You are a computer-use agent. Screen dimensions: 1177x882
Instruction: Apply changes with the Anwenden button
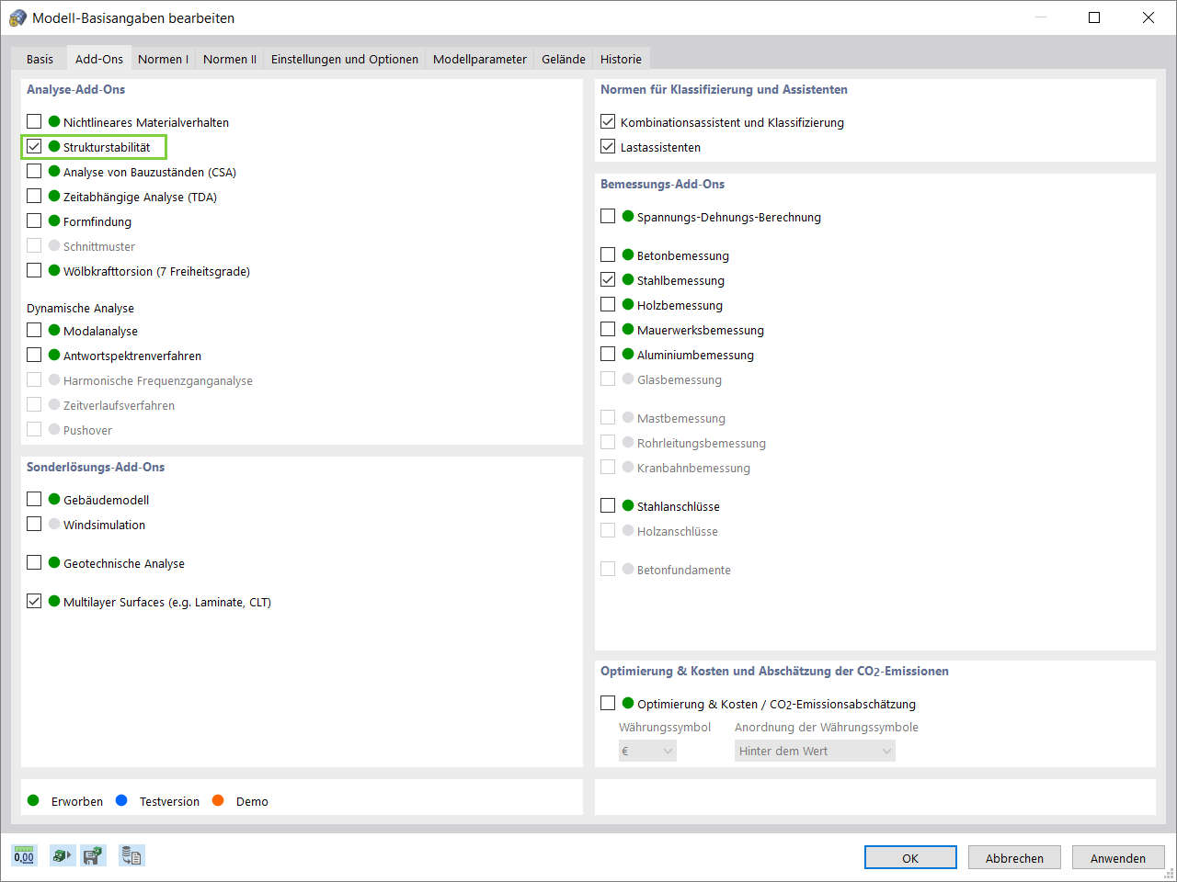click(x=1117, y=857)
